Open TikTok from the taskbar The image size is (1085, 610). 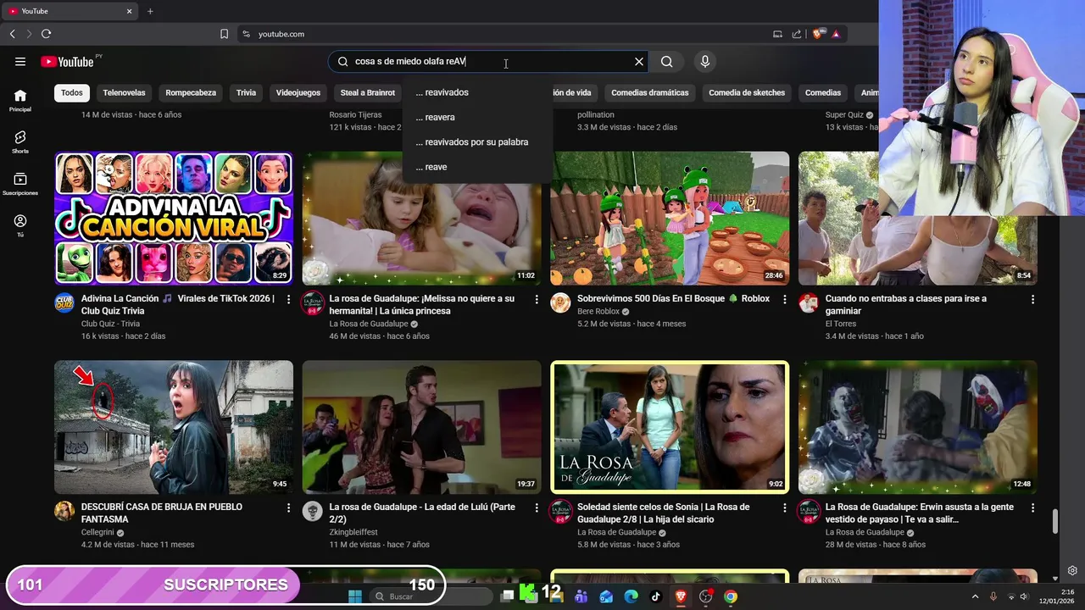[x=655, y=596]
